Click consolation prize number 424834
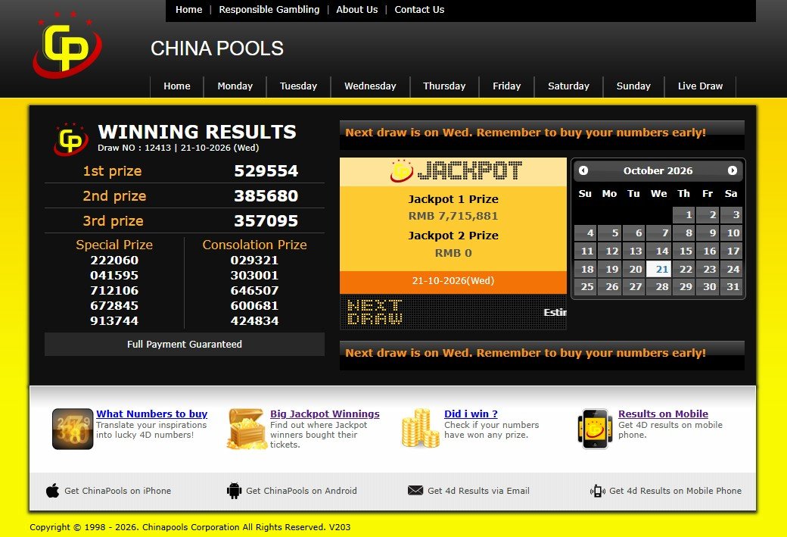The width and height of the screenshot is (787, 537). click(254, 320)
